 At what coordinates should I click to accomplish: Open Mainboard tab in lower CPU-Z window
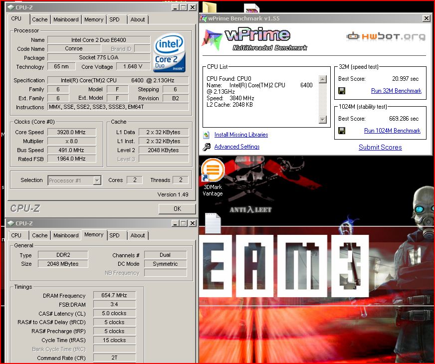coord(66,235)
